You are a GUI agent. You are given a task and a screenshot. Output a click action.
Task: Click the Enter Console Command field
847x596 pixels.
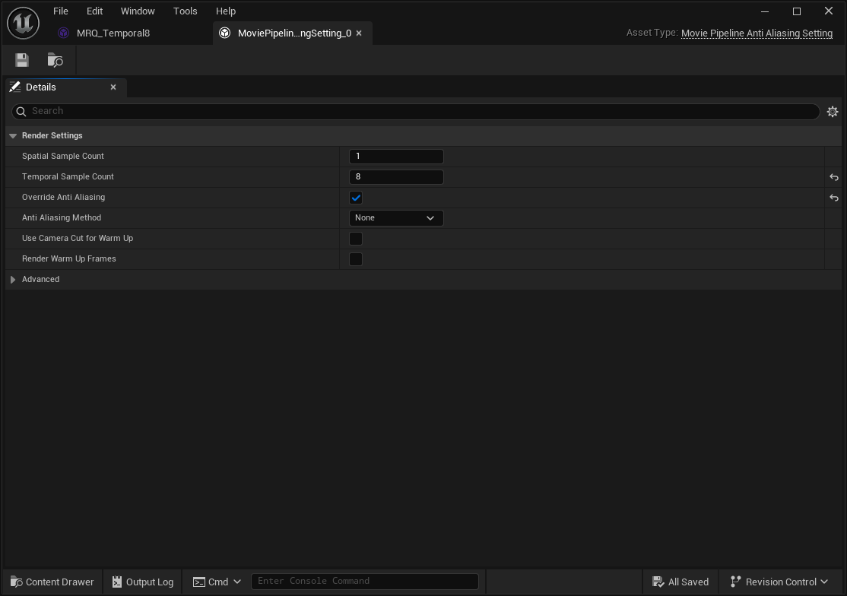365,582
